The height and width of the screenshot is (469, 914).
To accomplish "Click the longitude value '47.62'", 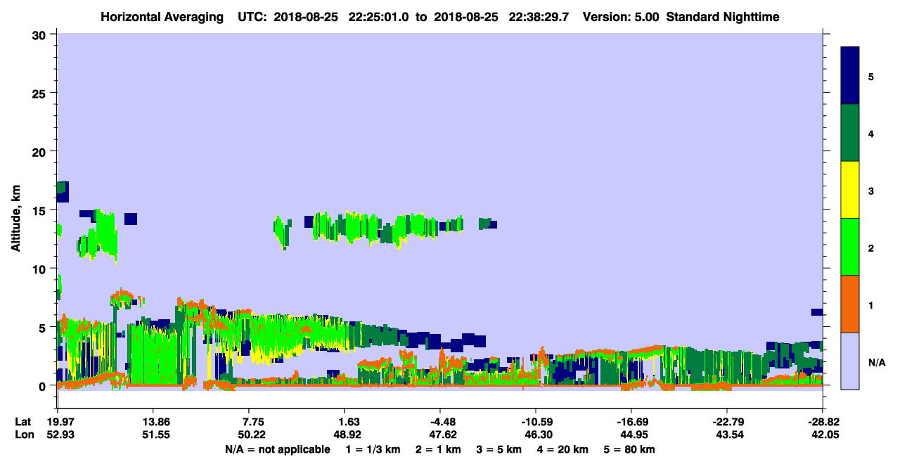I will (x=444, y=435).
